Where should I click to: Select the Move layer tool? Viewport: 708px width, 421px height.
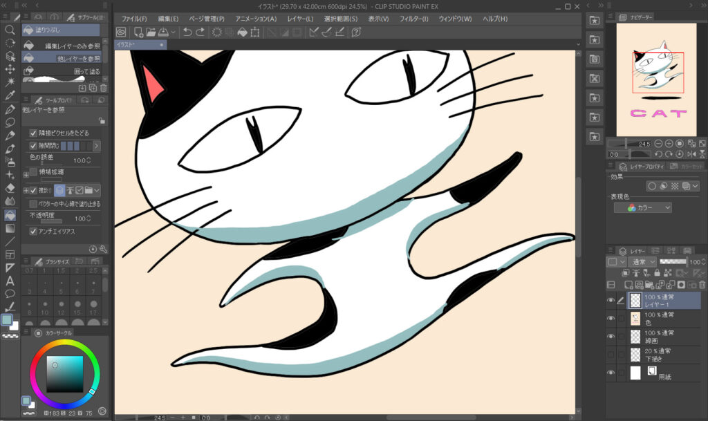point(10,69)
